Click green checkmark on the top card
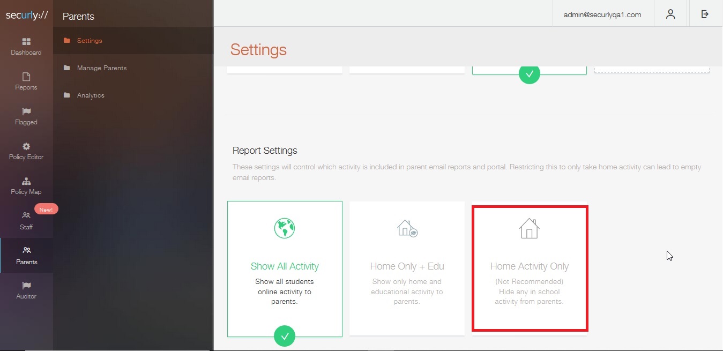This screenshot has width=723, height=351. coord(530,74)
